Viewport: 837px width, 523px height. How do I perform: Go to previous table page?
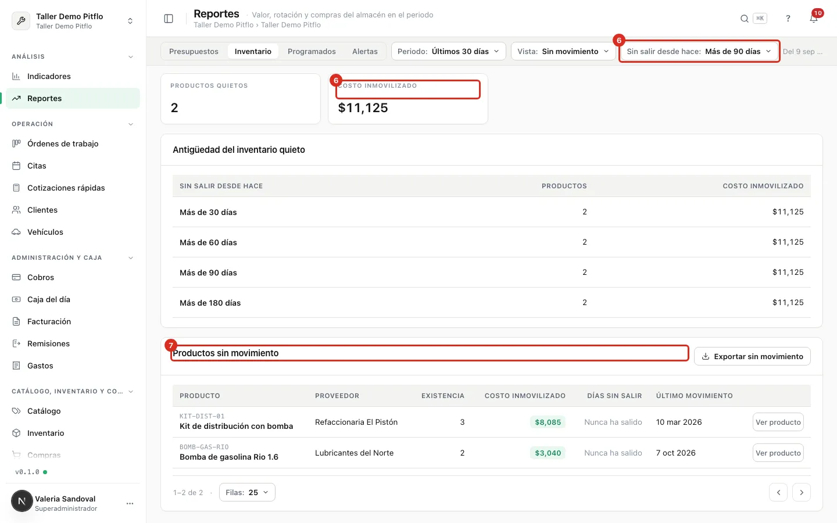pos(778,492)
